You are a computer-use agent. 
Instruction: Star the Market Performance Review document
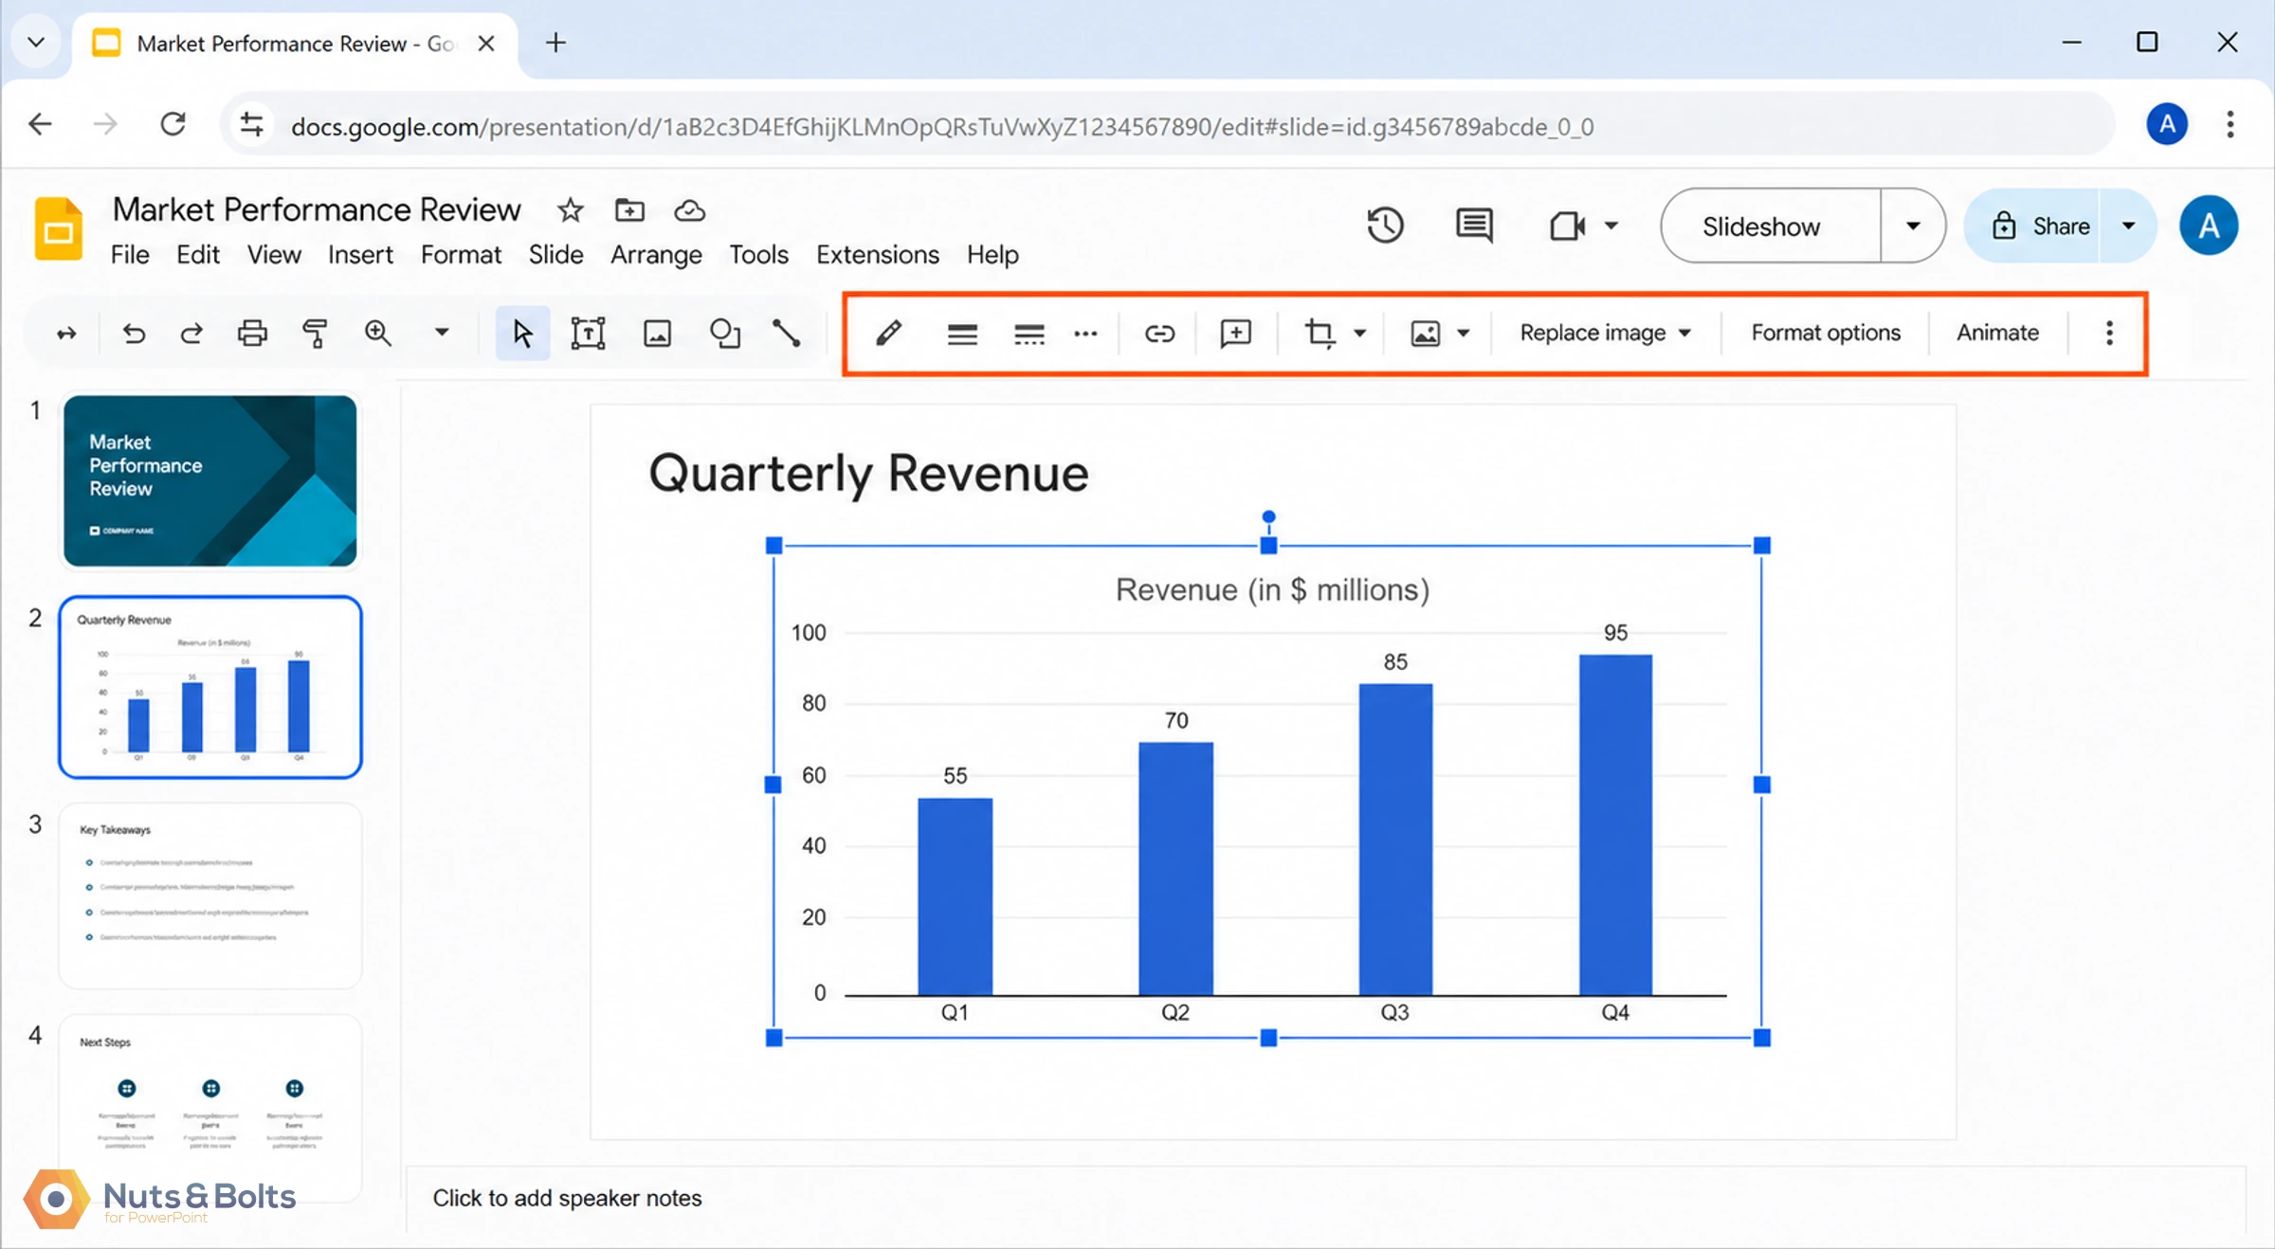click(570, 210)
